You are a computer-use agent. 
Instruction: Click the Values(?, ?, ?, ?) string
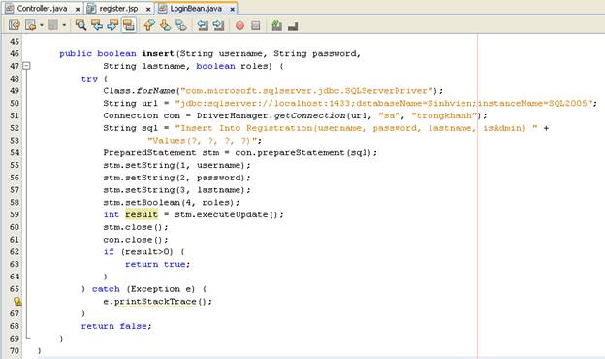coord(203,140)
